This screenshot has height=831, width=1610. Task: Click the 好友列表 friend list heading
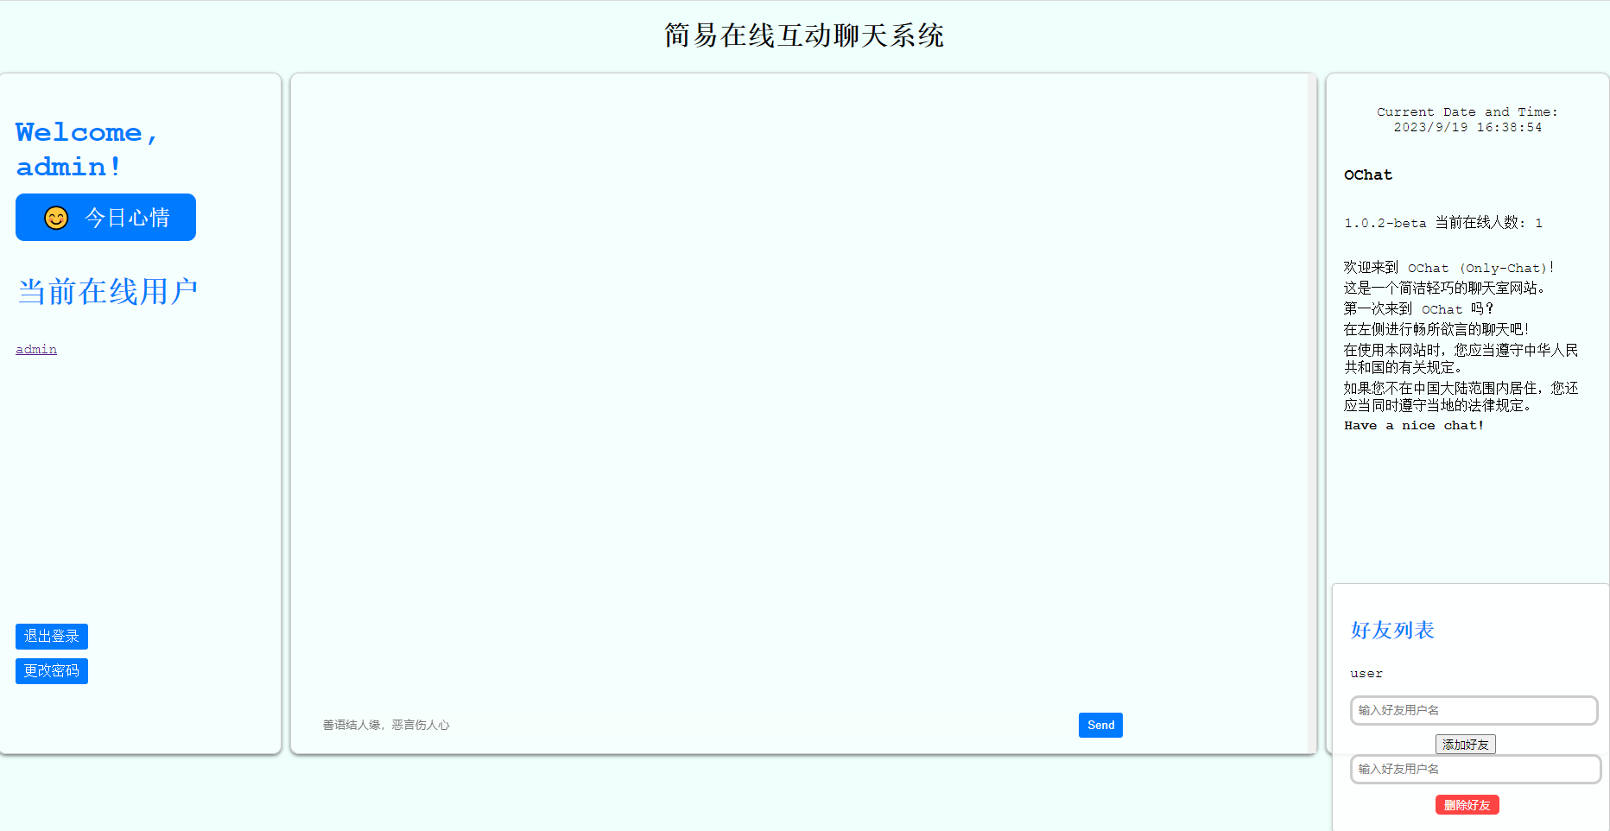pyautogui.click(x=1391, y=631)
